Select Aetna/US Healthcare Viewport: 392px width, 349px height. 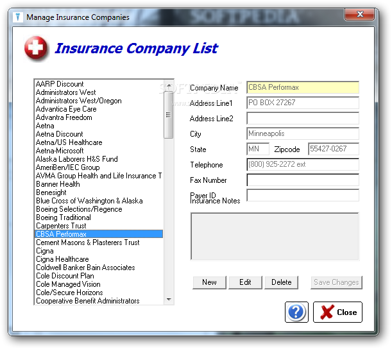(x=99, y=142)
